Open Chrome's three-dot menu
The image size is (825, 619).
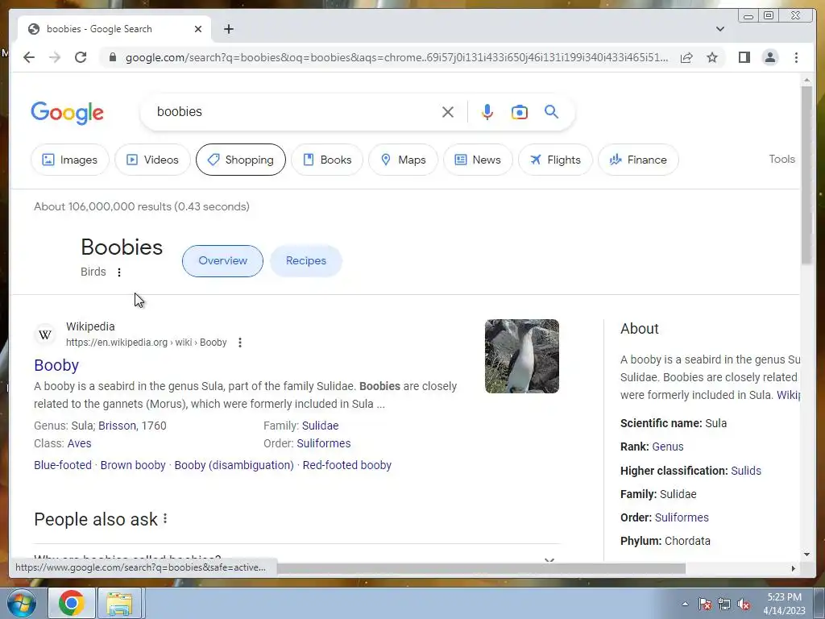[x=796, y=57]
